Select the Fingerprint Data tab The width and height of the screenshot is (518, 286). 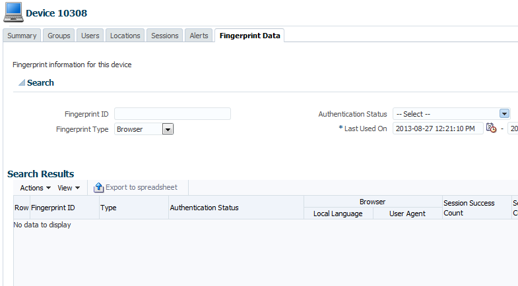click(x=249, y=36)
